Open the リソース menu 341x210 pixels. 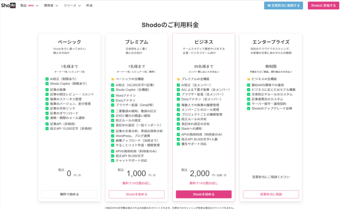tap(72, 6)
